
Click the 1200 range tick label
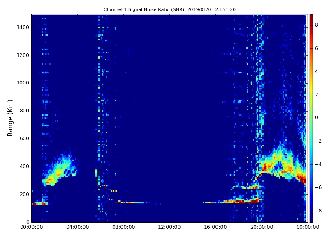click(x=23, y=55)
